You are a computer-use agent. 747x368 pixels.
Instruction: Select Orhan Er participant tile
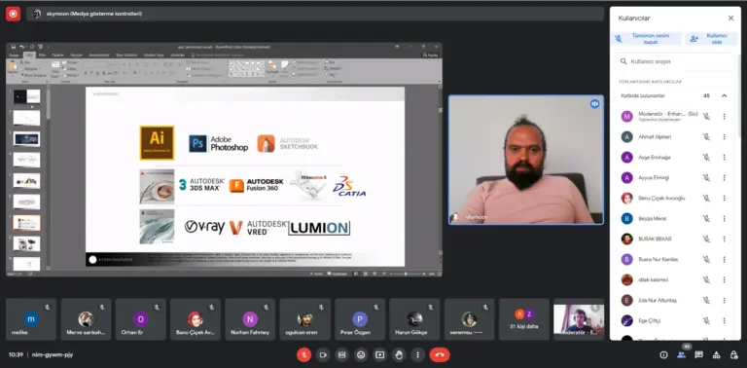(x=140, y=319)
